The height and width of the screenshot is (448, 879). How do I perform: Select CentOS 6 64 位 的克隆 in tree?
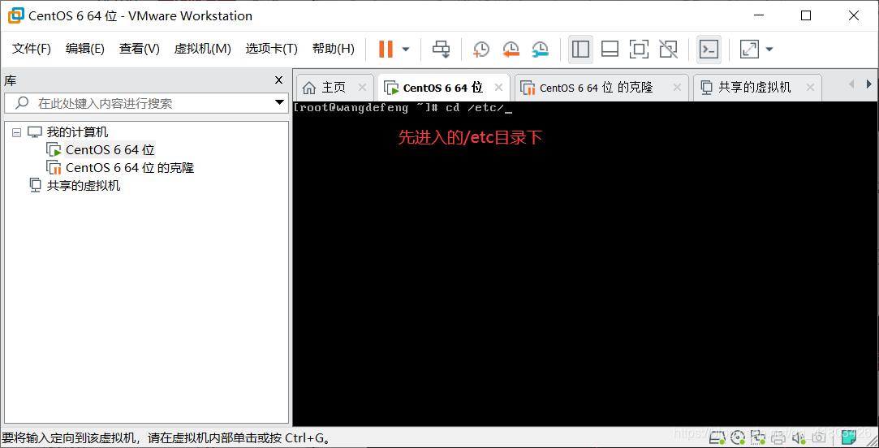coord(130,168)
